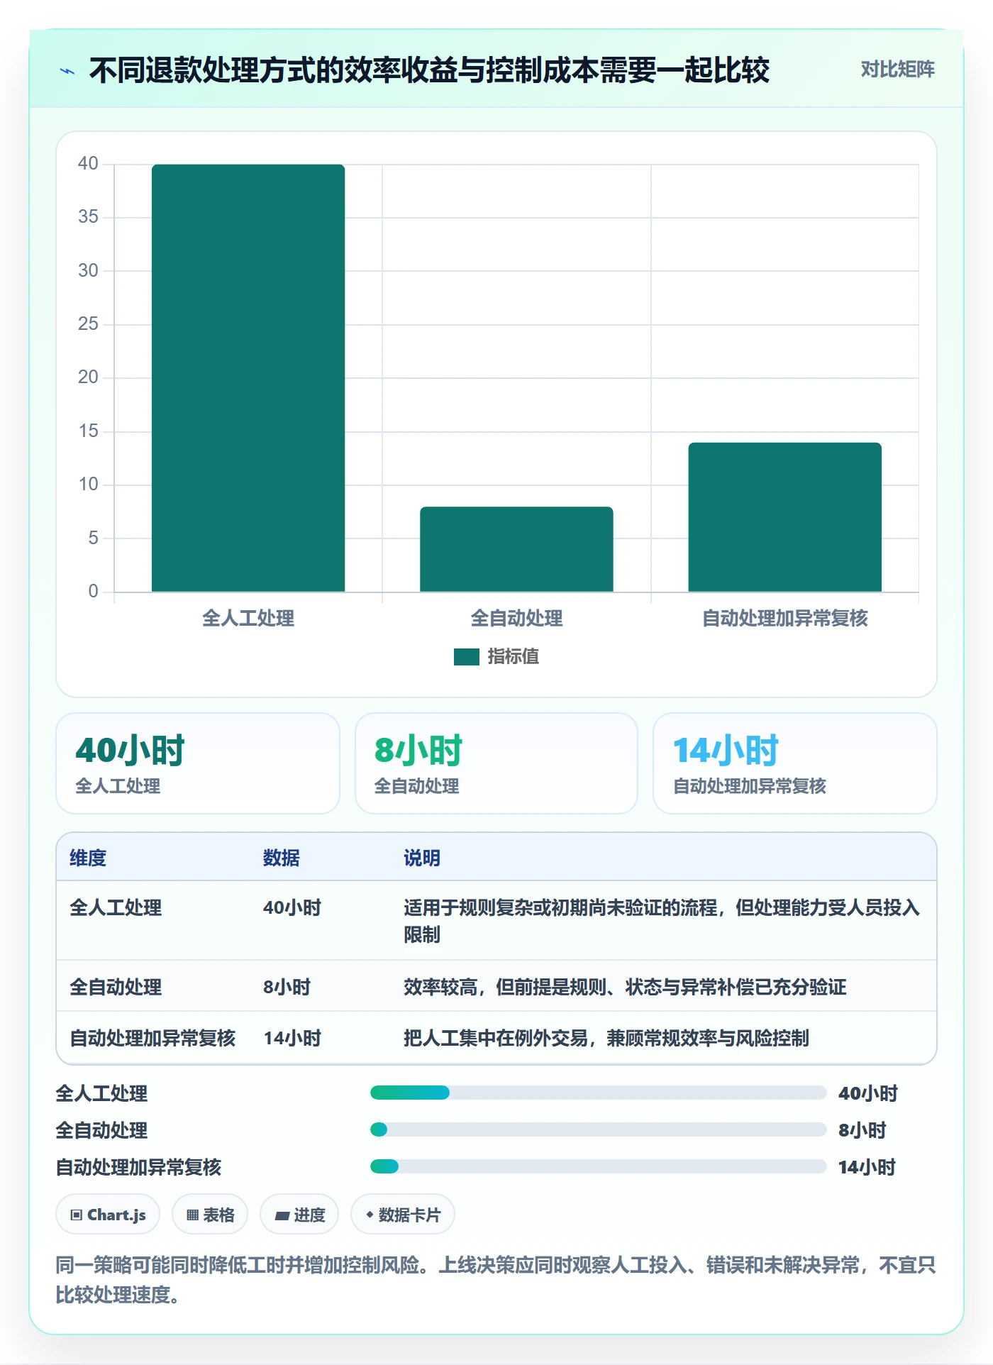Click the y-axis tick label 35
Viewport: 993px width, 1365px height.
88,217
